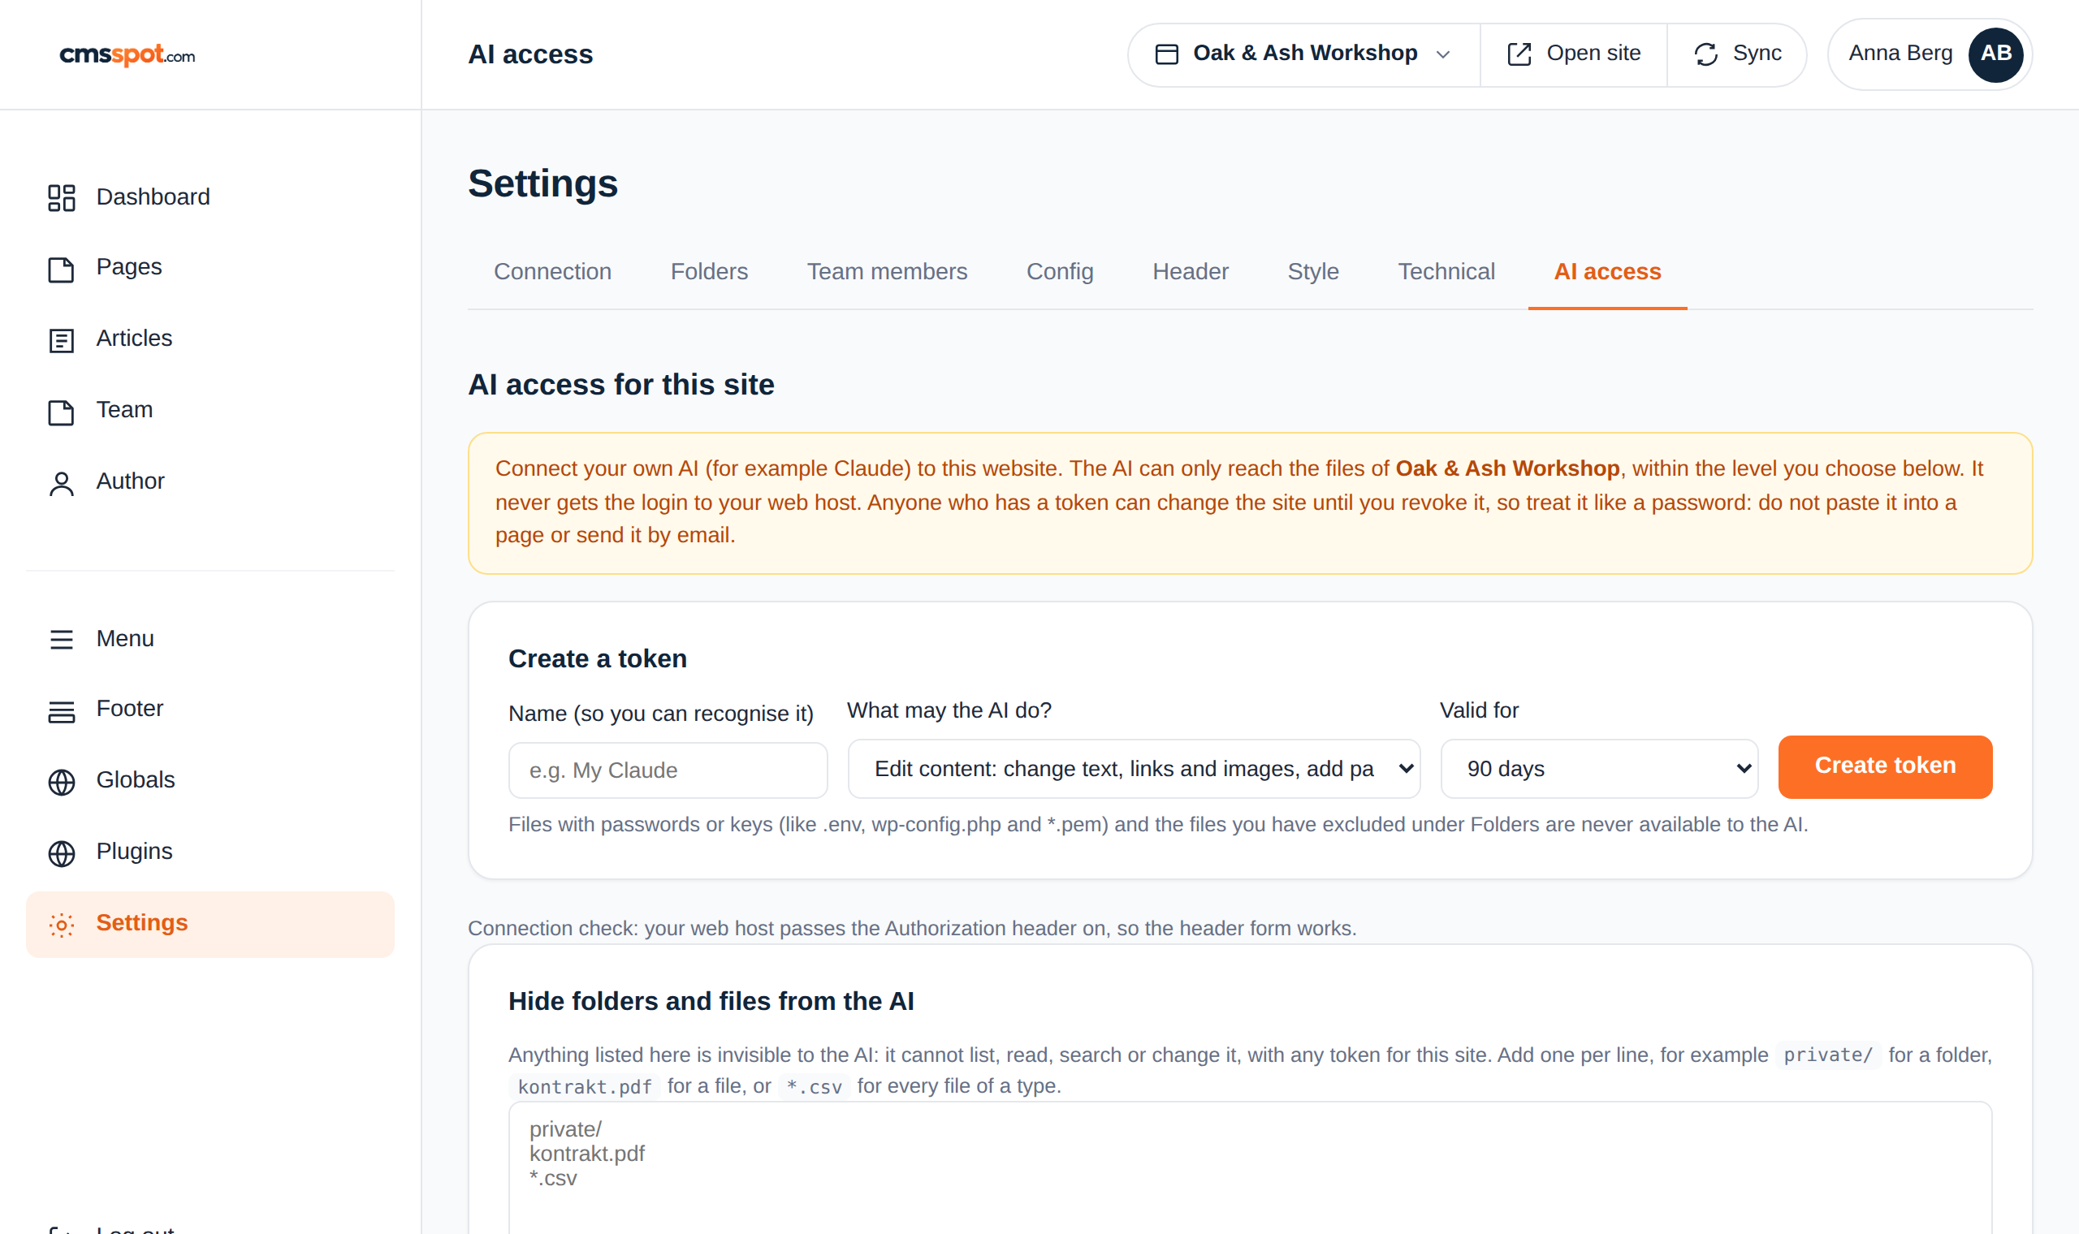2079x1234 pixels.
Task: Click the Plugins globe icon
Action: (x=62, y=854)
